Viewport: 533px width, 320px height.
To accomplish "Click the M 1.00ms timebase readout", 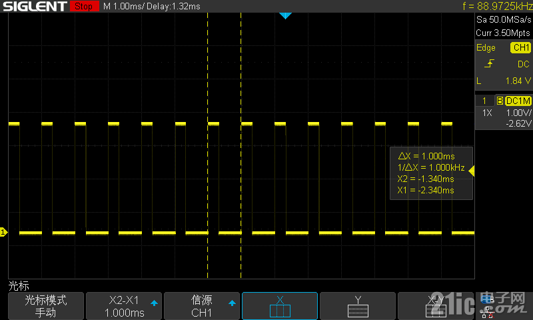I will coord(123,6).
